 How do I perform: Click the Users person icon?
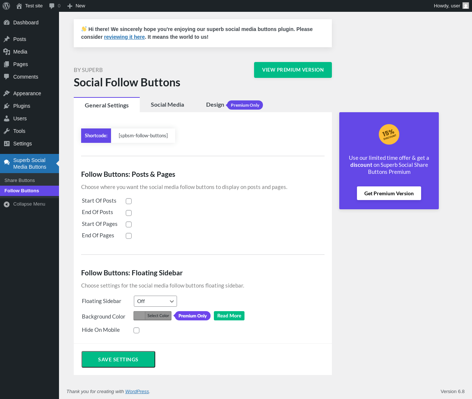tap(7, 118)
